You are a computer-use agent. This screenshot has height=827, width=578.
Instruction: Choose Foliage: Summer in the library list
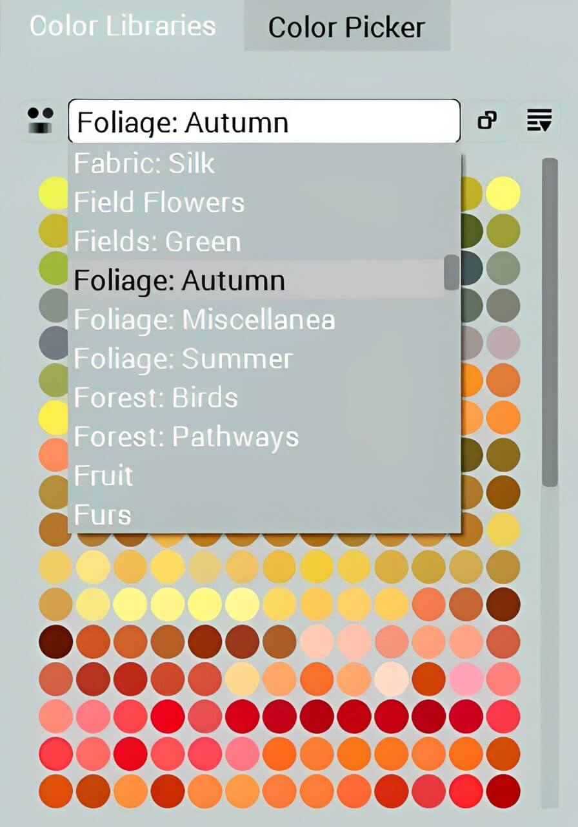pyautogui.click(x=184, y=359)
